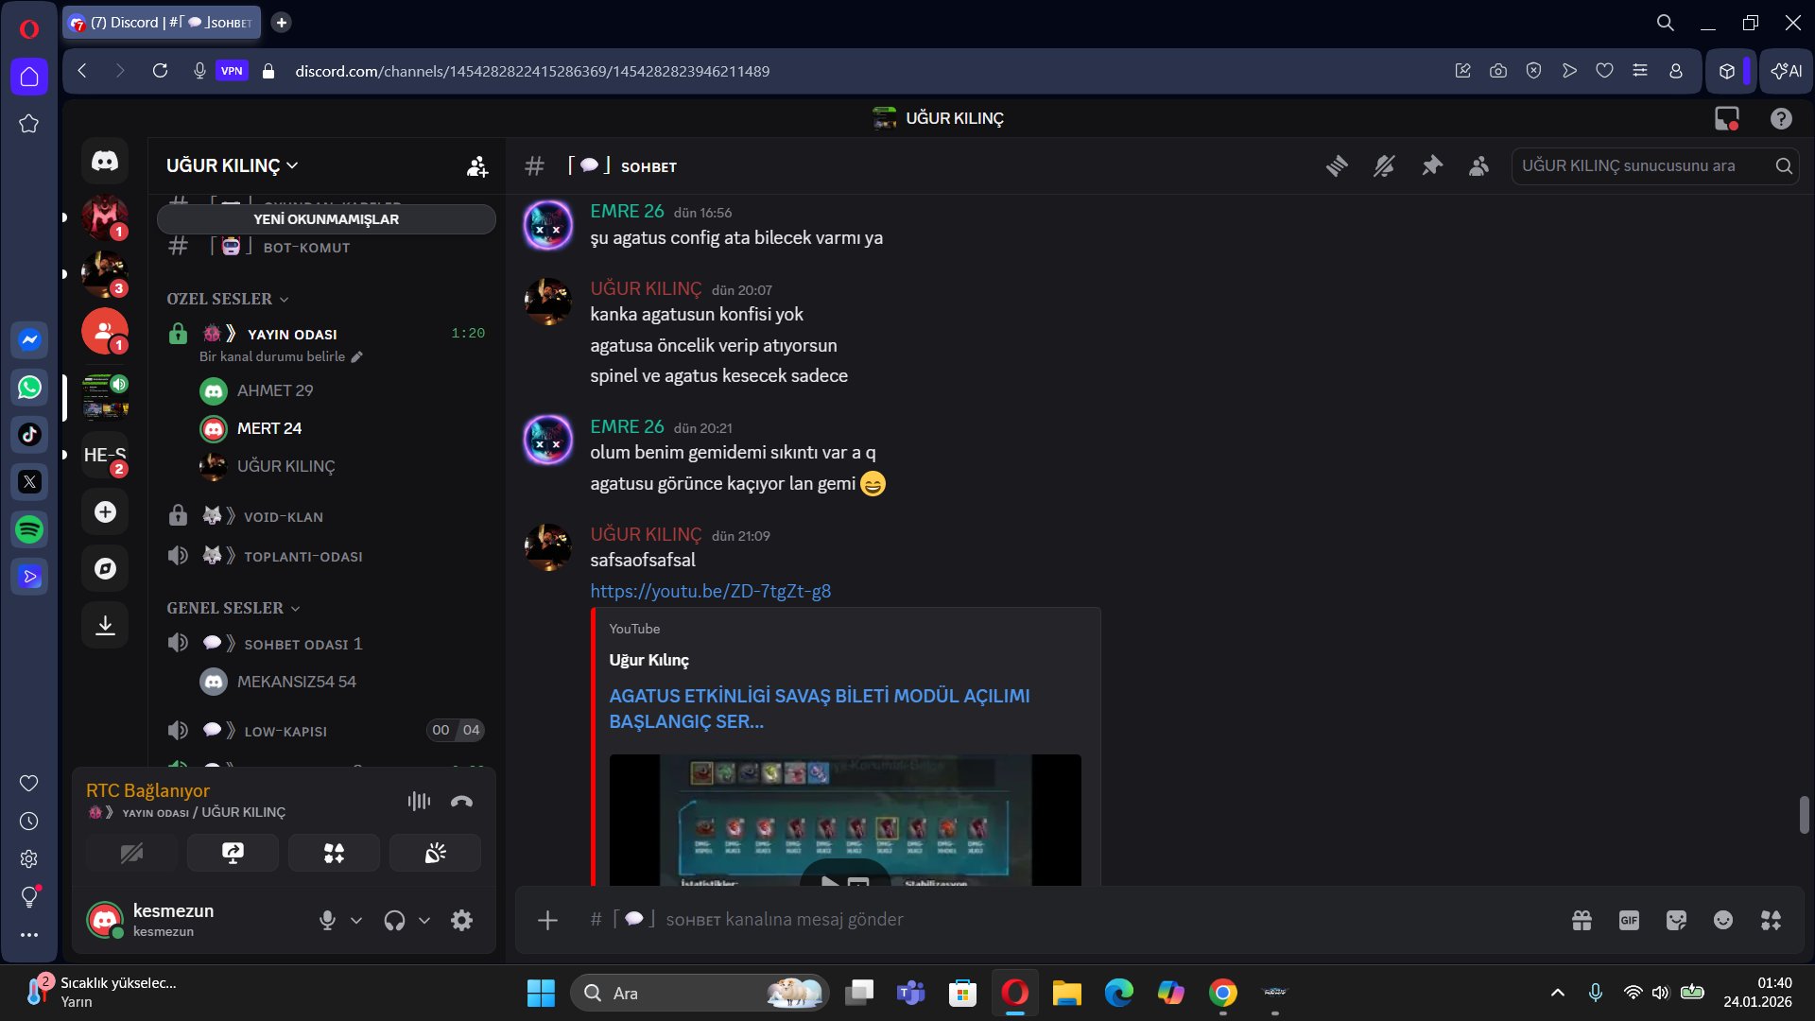Open Google Chrome from taskbar
This screenshot has height=1021, width=1815.
(1222, 993)
